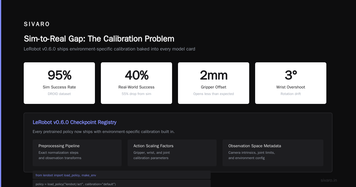
Task: Click the LeRobot v0.6.0 ships subtitle line
Action: click(109, 49)
